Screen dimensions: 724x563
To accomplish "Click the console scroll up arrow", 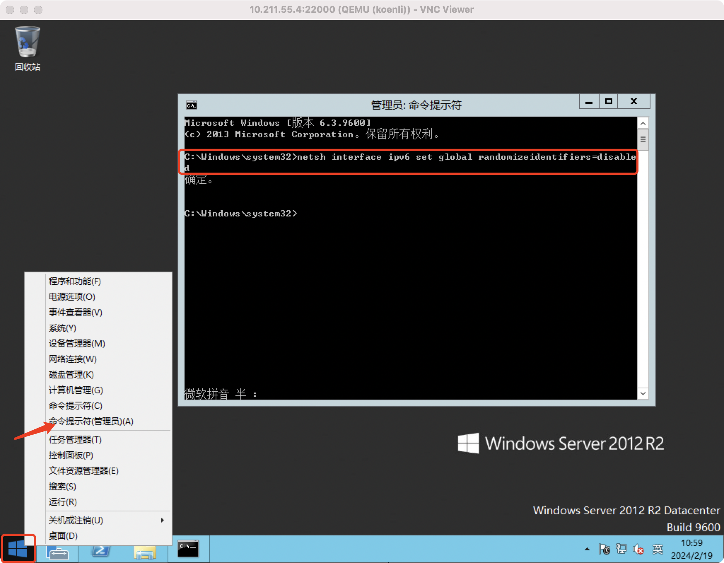I will coord(643,123).
